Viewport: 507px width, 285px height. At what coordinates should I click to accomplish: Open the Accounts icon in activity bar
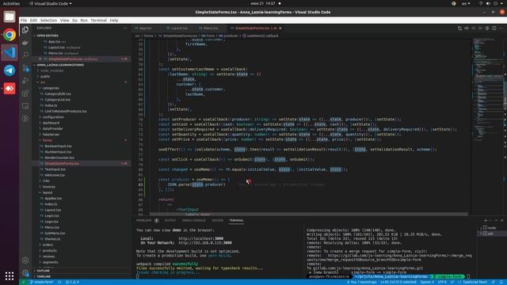25,260
